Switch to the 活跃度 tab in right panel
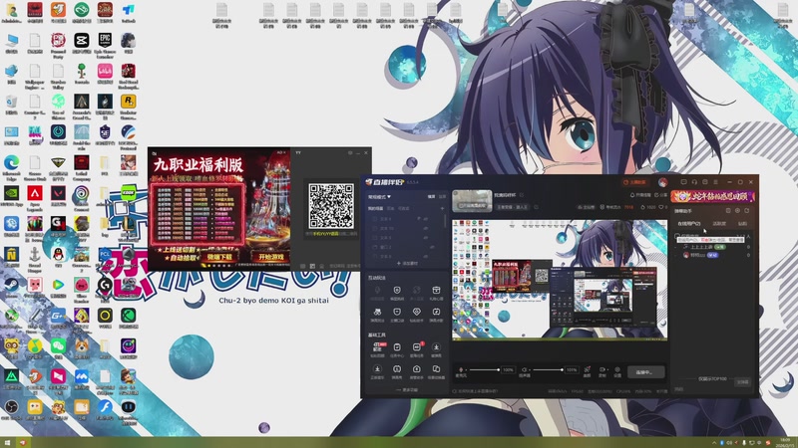The height and width of the screenshot is (448, 798). tap(719, 223)
